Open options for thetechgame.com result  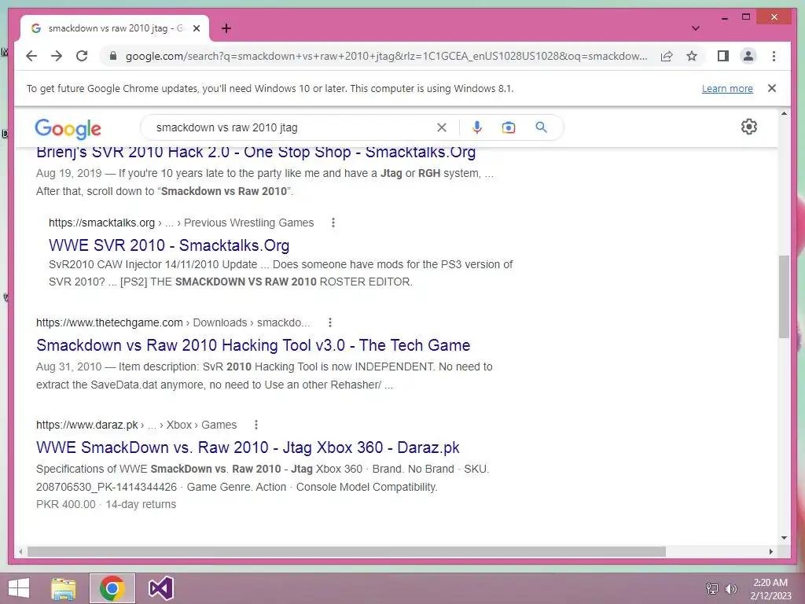330,322
